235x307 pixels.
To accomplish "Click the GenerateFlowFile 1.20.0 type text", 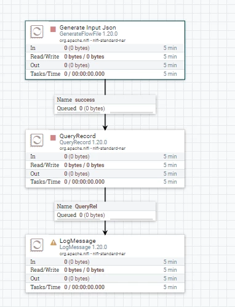I will point(89,34).
